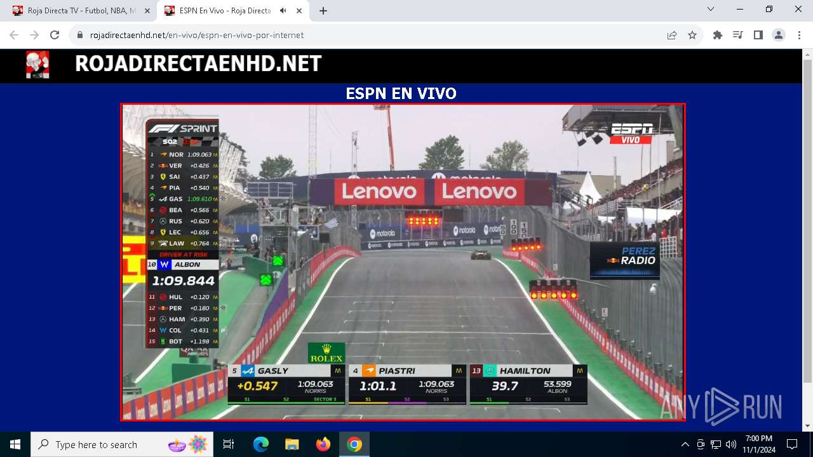
Task: Click the GASLY +0.547 timing card
Action: click(x=286, y=384)
